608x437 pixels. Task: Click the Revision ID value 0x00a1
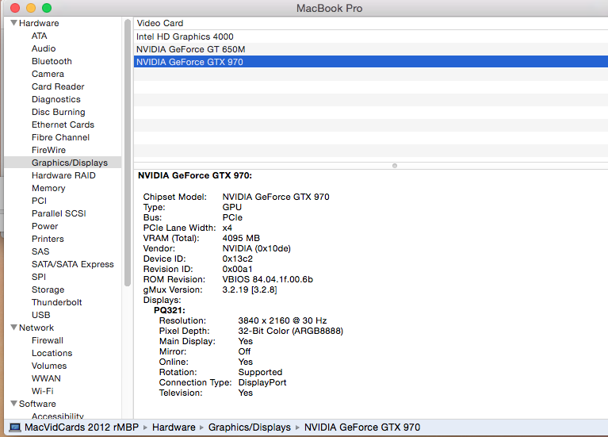point(237,269)
